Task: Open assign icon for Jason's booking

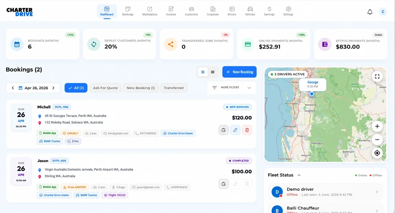Action: click(223, 184)
